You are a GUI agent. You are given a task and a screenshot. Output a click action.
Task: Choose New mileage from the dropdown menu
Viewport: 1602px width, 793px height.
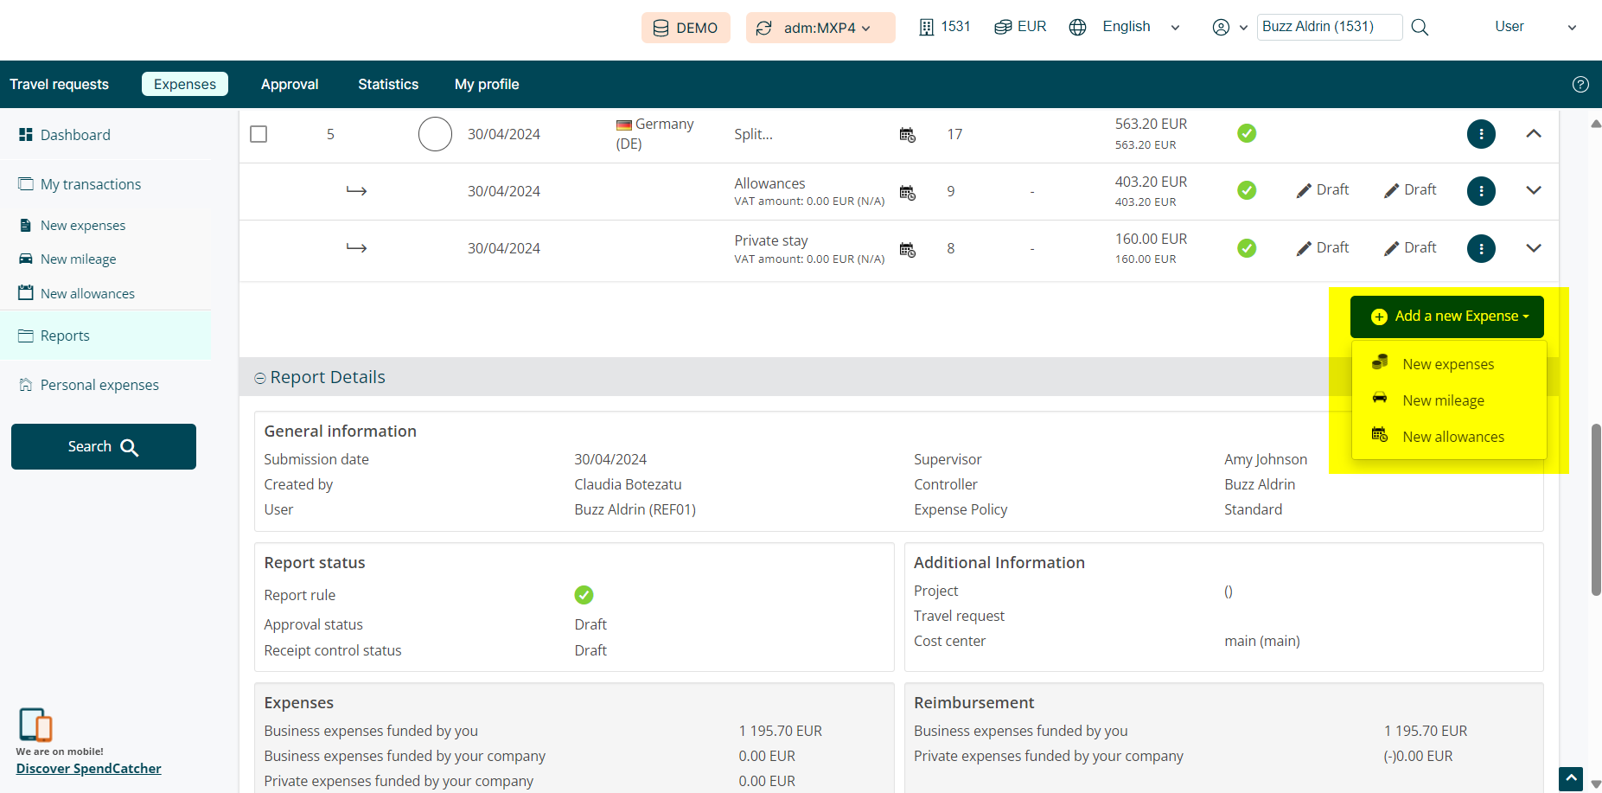(x=1443, y=400)
